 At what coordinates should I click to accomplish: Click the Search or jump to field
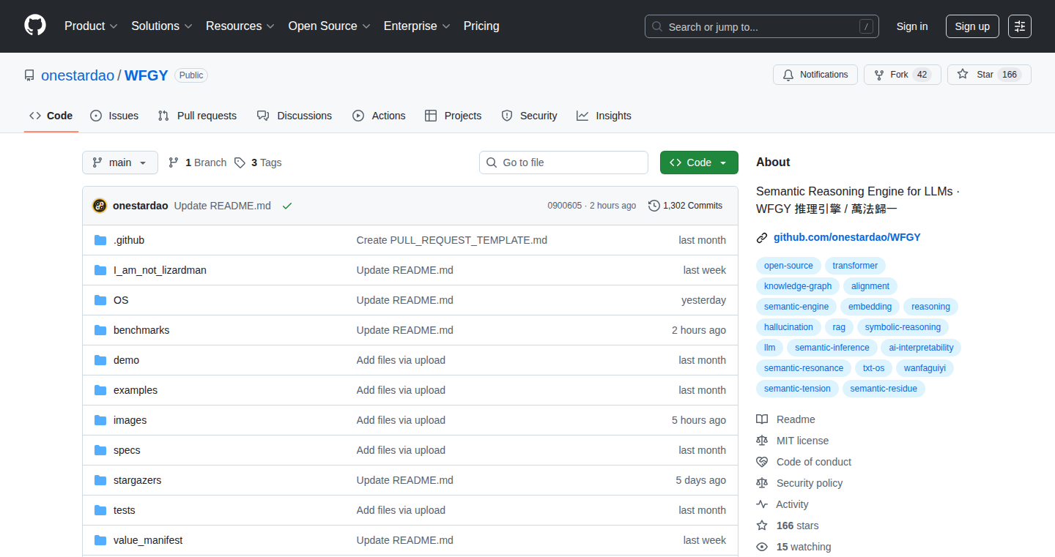pyautogui.click(x=762, y=26)
